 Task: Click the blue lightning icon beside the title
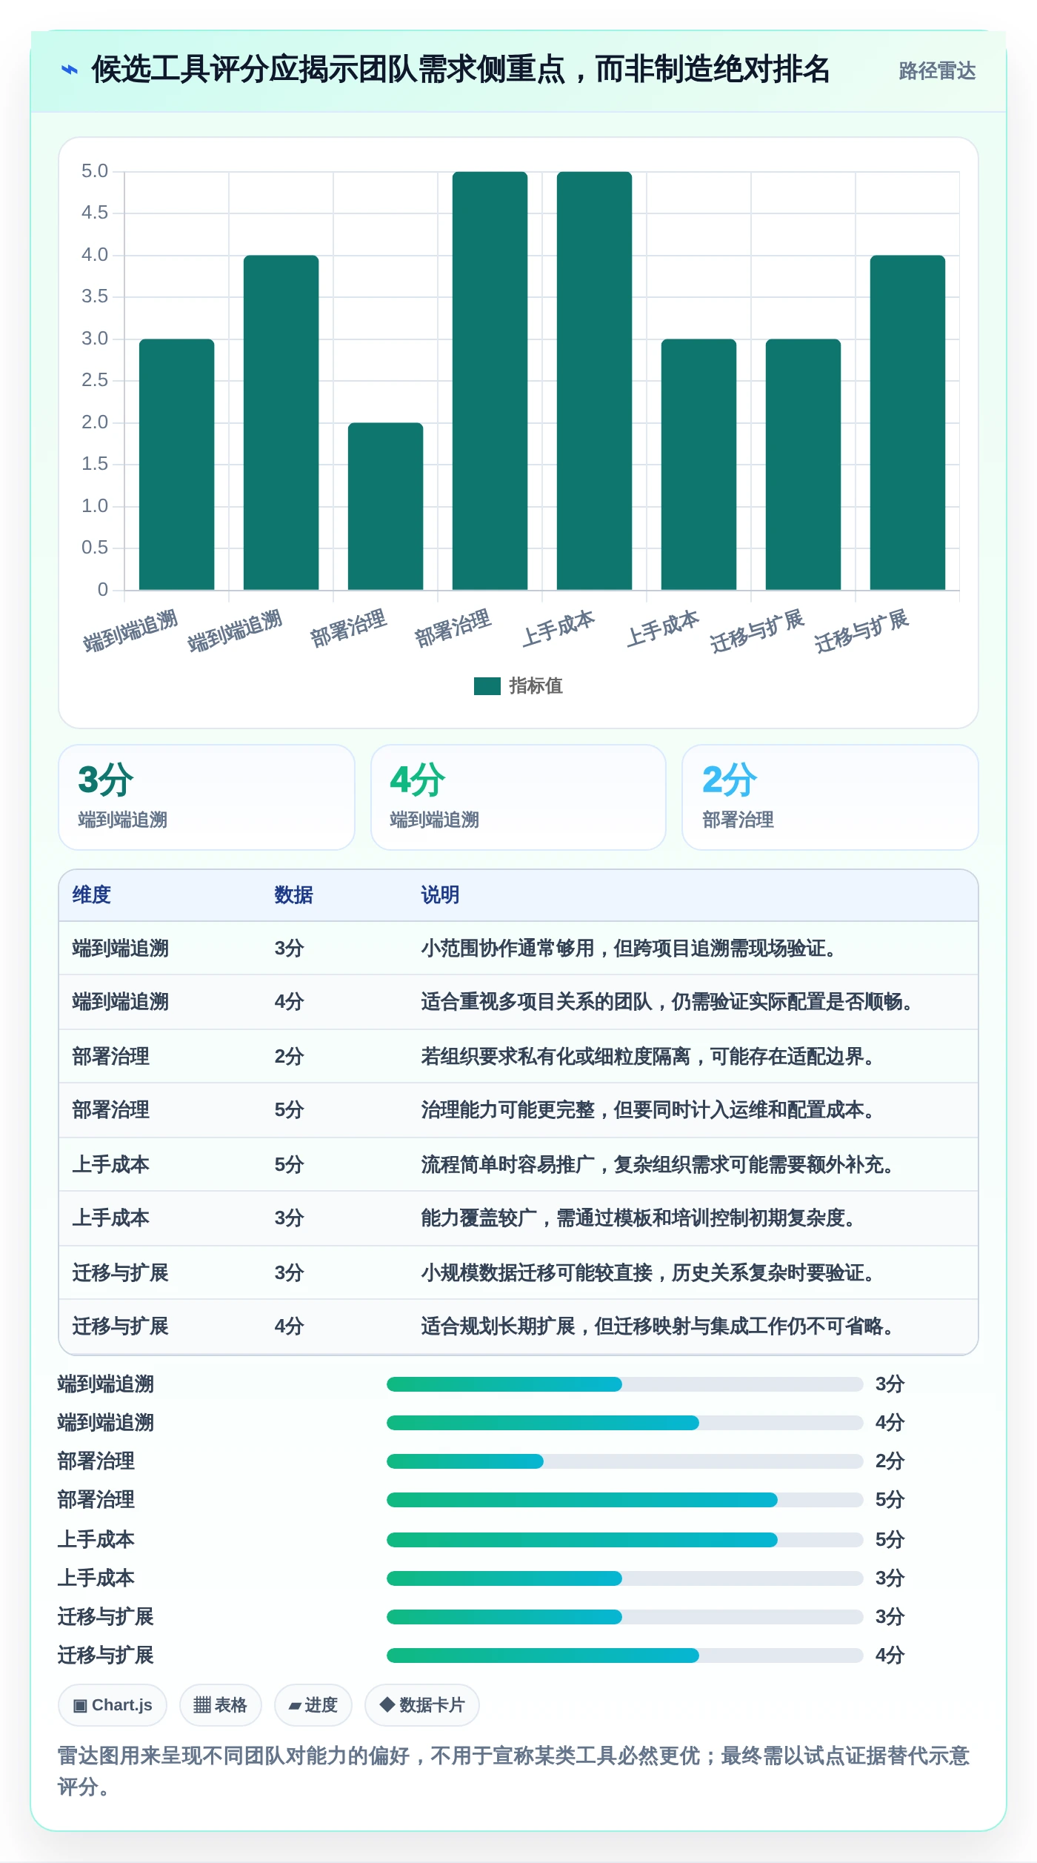click(69, 70)
